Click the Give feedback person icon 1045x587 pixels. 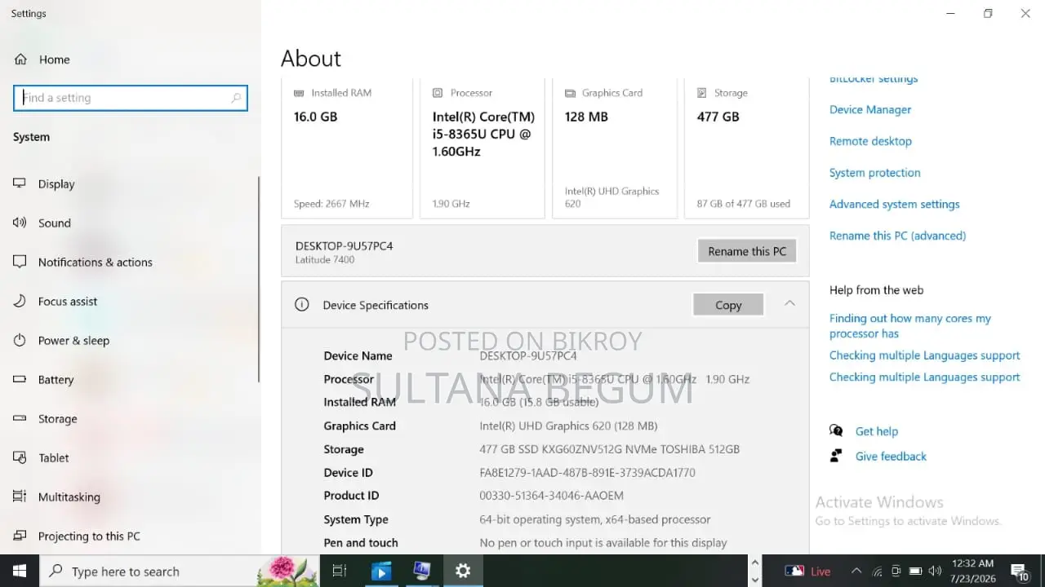point(836,456)
